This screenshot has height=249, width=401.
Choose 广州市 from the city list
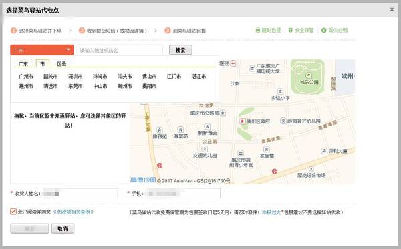[26, 76]
